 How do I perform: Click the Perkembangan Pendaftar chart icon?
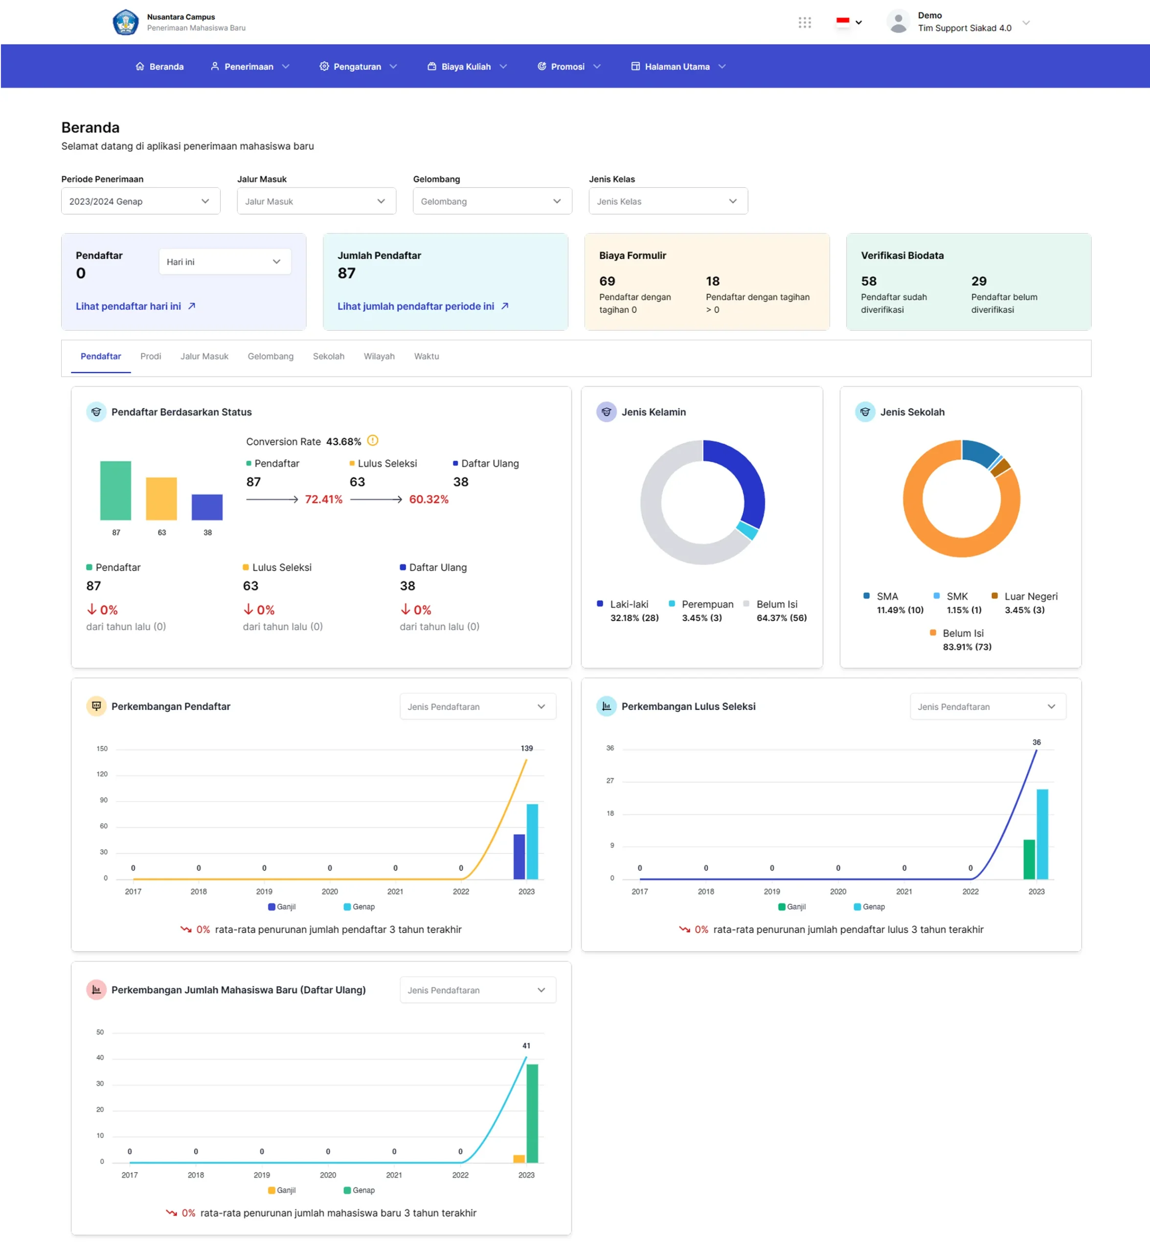(x=96, y=706)
